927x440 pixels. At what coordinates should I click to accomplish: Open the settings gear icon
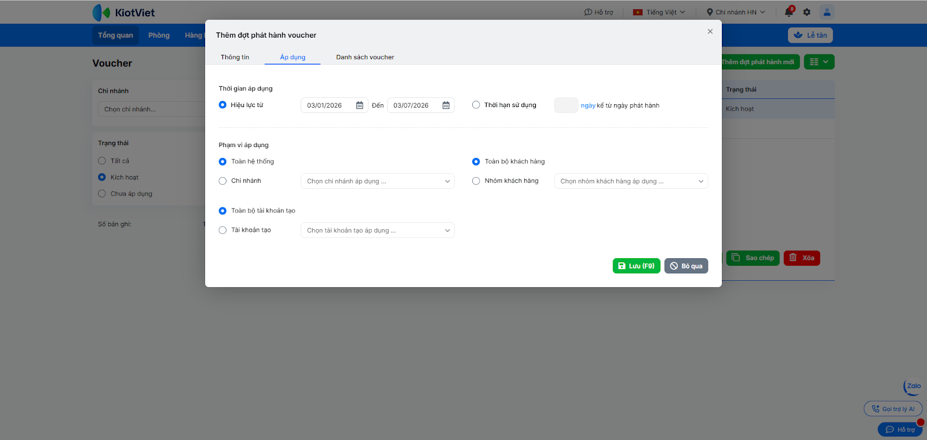coord(806,12)
